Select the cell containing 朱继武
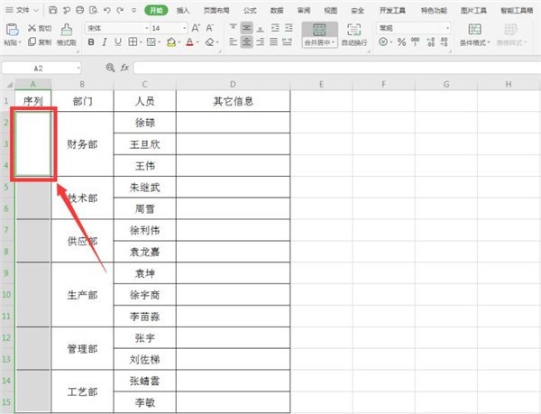Screen dimensions: 541x414 (144, 187)
